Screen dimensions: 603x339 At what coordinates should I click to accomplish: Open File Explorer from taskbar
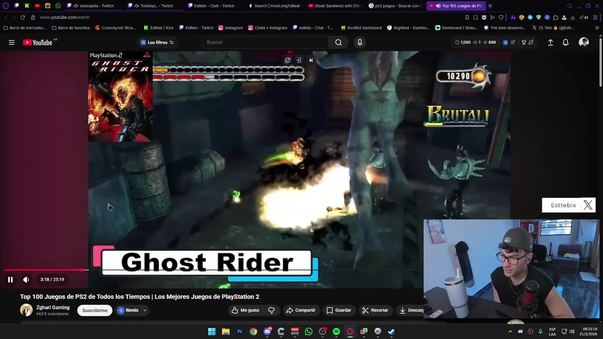click(226, 331)
